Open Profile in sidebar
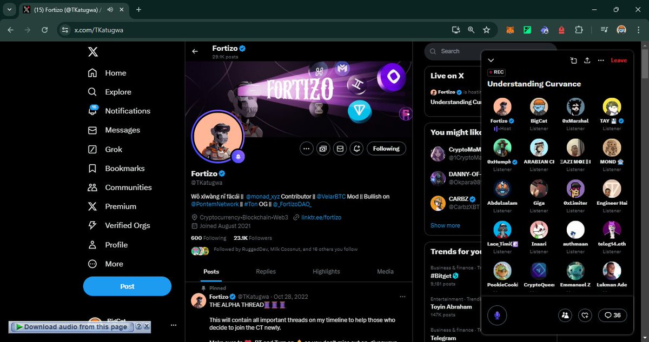The height and width of the screenshot is (342, 649). click(x=108, y=245)
